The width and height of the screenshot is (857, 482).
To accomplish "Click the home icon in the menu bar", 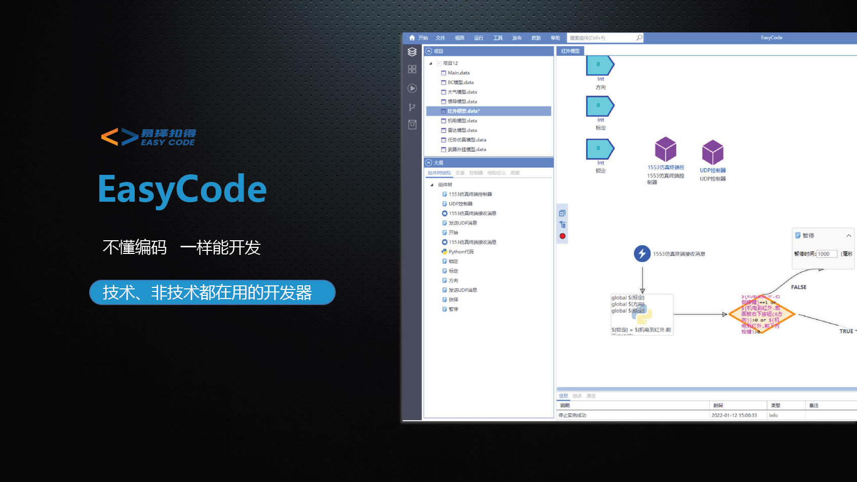I will coord(412,38).
